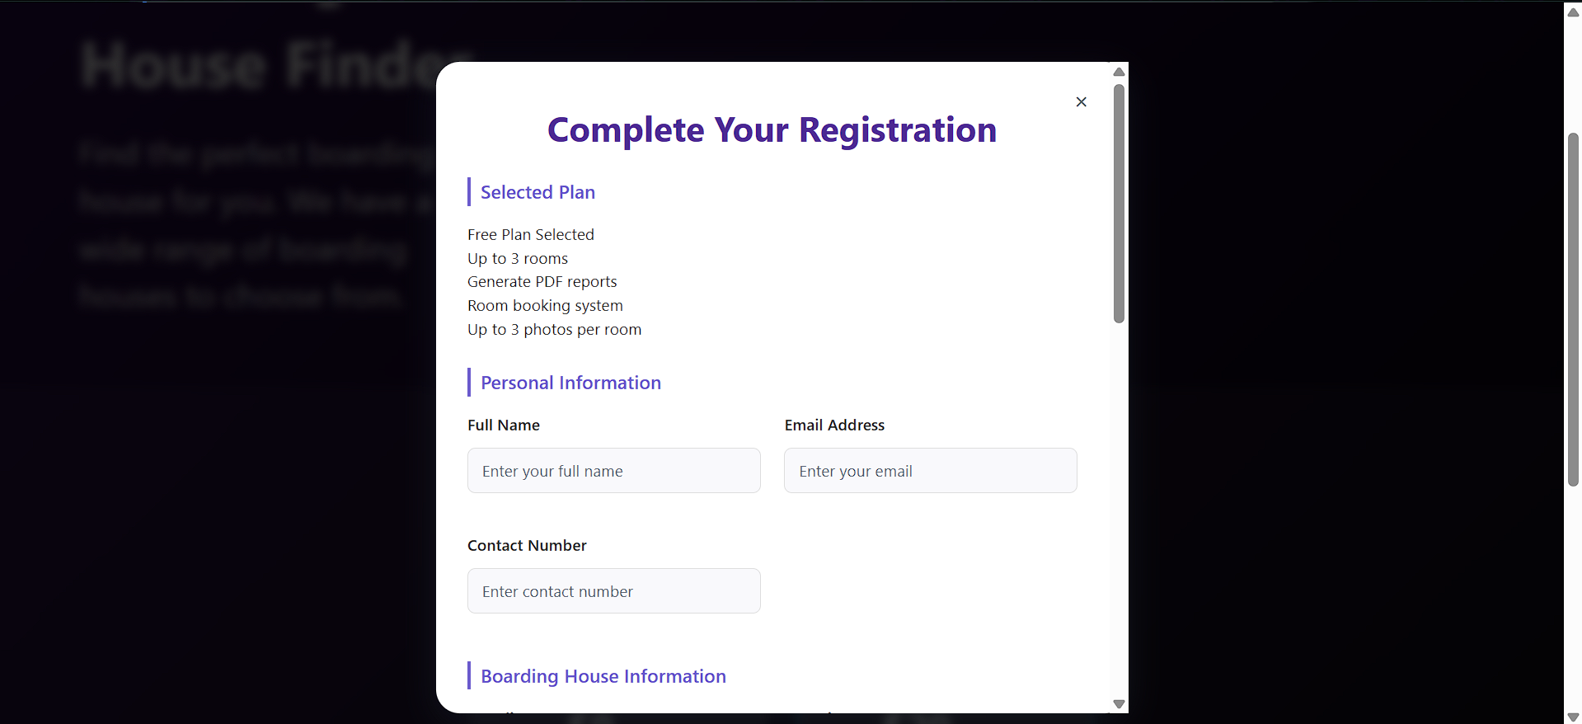Click the Selected Plan section heading

(538, 192)
